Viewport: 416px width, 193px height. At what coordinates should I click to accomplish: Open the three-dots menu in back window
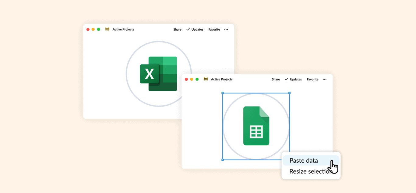coord(226,29)
